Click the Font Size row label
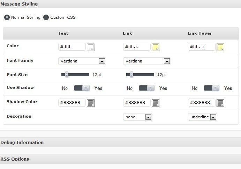The image size is (241, 169). pos(17,75)
